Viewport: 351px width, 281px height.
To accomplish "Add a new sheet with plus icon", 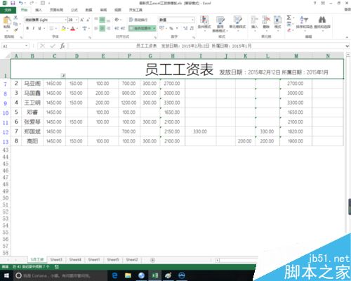I will [x=152, y=260].
